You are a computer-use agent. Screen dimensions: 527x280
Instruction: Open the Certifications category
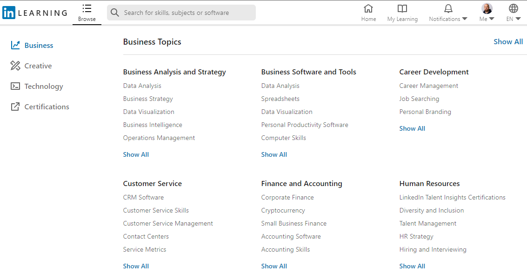[47, 107]
